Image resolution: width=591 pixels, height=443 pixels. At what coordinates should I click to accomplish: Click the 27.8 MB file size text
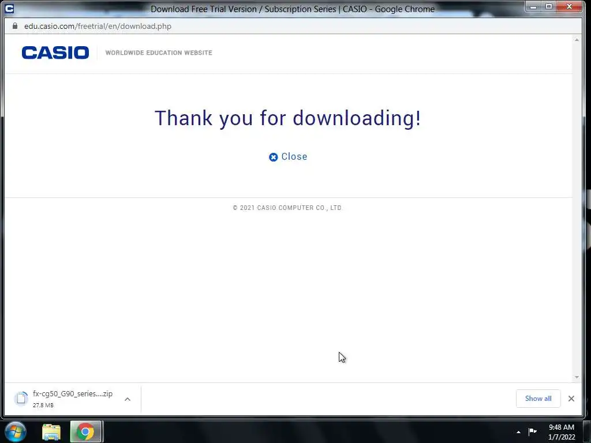pos(43,406)
